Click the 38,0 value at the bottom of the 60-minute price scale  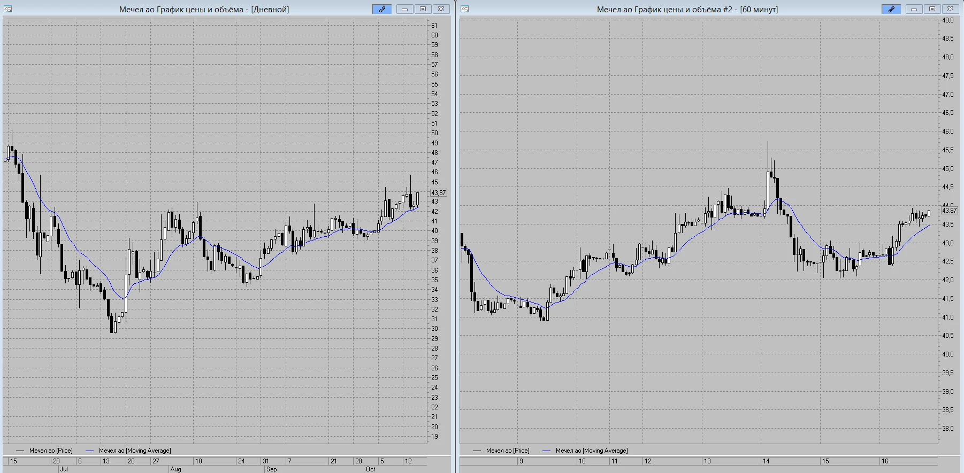[x=948, y=428]
